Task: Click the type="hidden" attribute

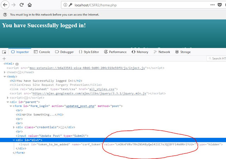Action: coord(209,144)
